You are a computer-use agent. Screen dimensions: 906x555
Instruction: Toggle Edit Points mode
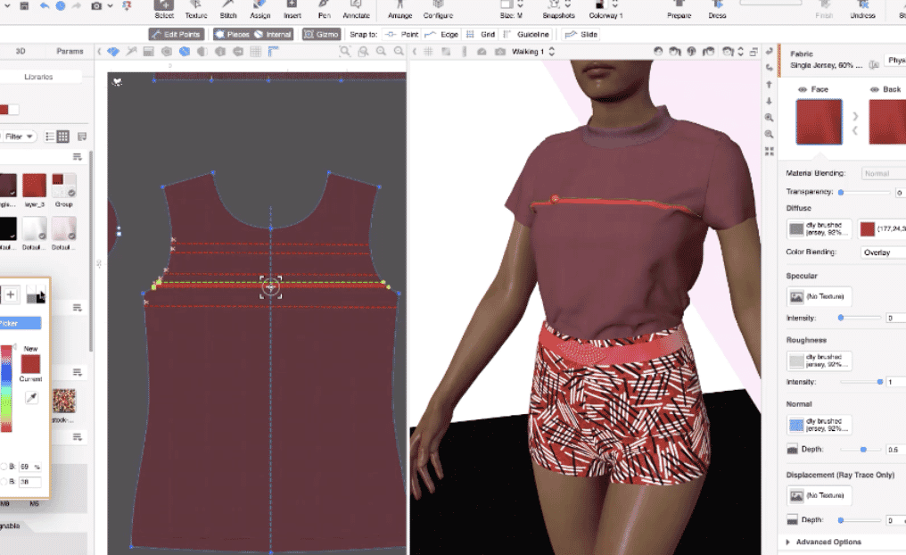177,34
